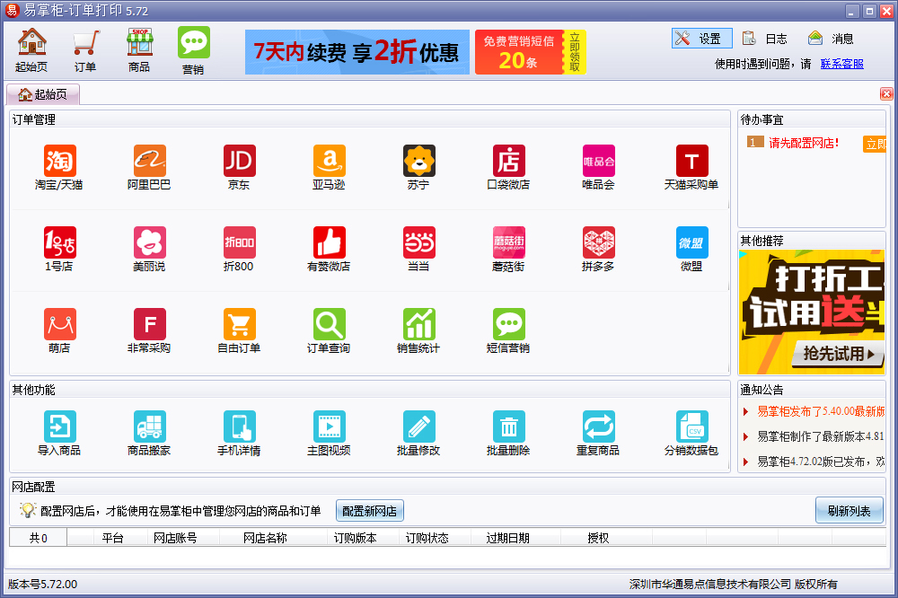Open 商品 shop toolbar item
The image size is (898, 598).
[x=139, y=50]
